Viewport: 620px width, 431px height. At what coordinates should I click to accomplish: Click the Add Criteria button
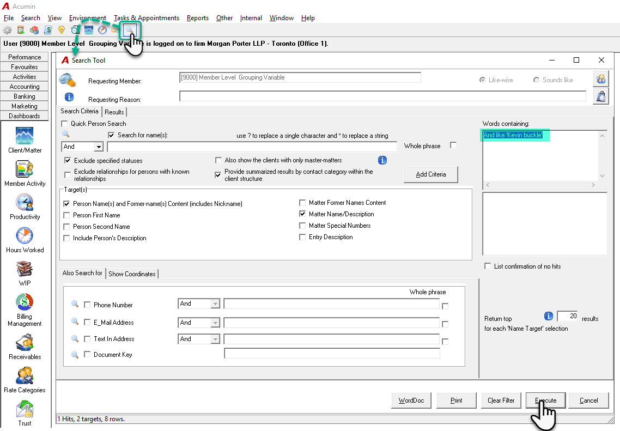click(431, 174)
